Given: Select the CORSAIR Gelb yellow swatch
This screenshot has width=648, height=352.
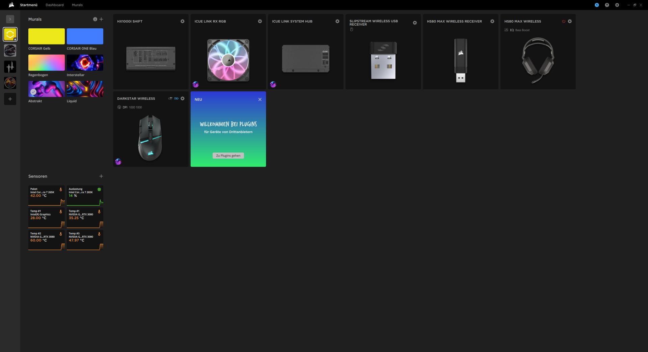Looking at the screenshot, I should click(x=46, y=36).
